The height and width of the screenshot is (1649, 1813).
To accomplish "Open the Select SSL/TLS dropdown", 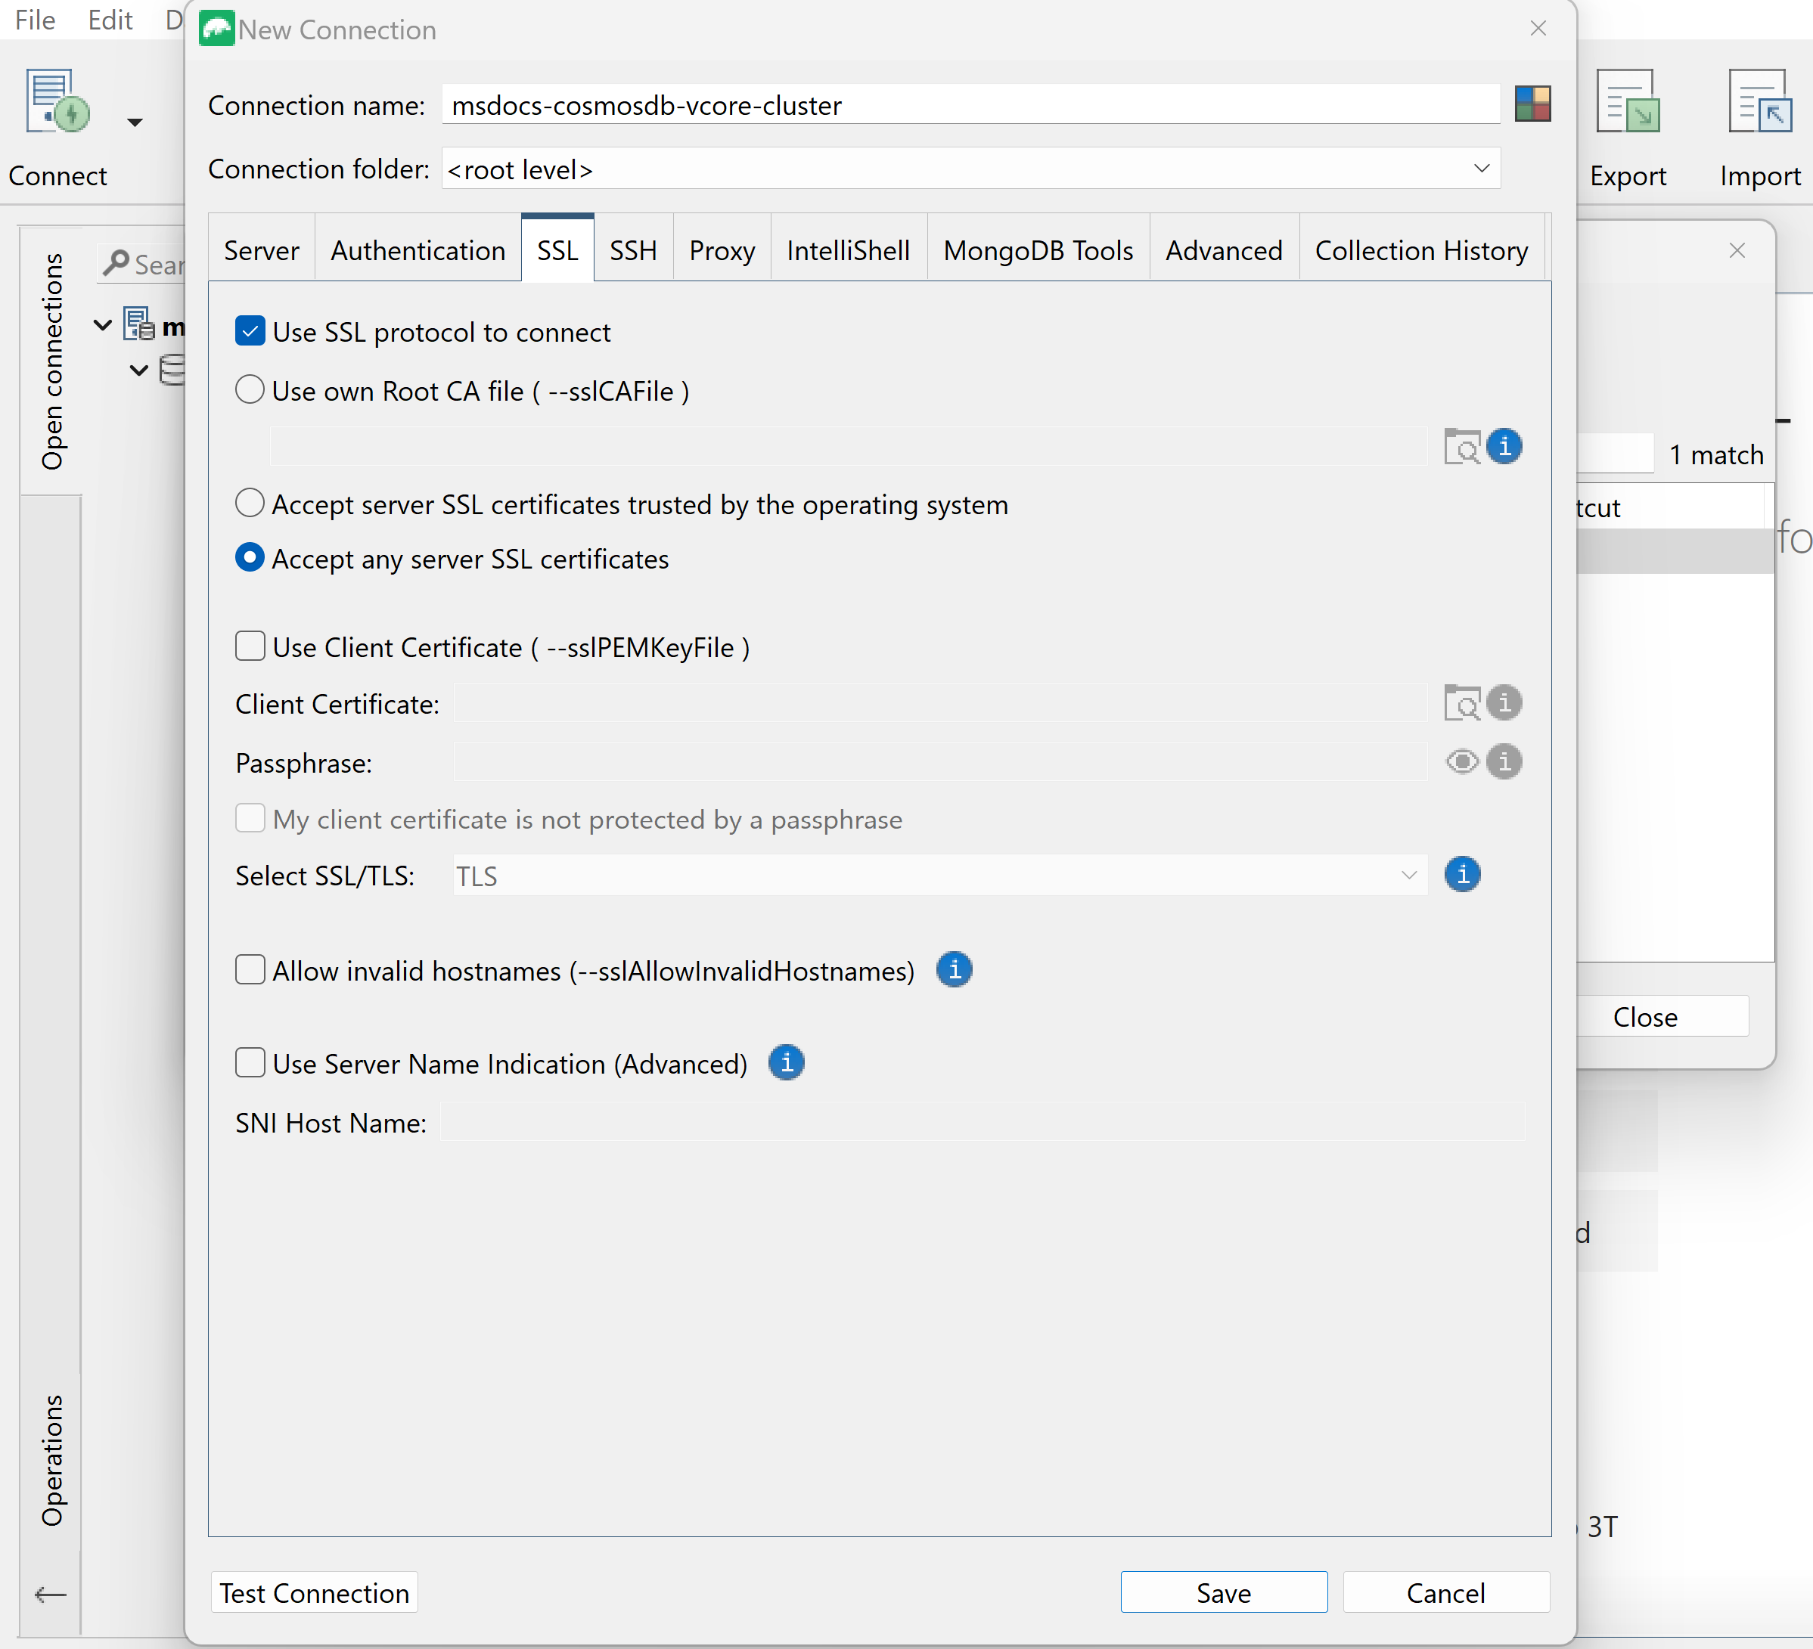I will (x=1408, y=875).
